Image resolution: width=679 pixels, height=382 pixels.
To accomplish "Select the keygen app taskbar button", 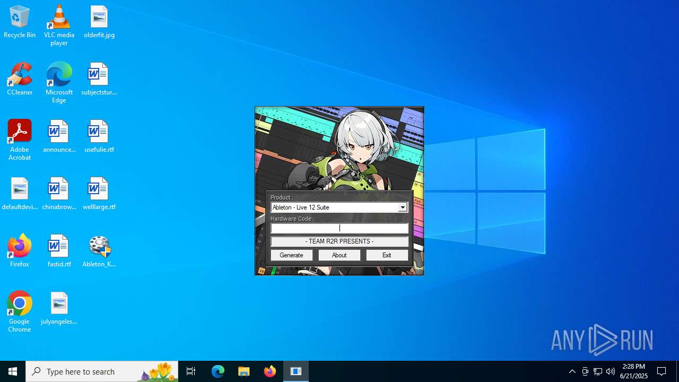I will (x=296, y=371).
